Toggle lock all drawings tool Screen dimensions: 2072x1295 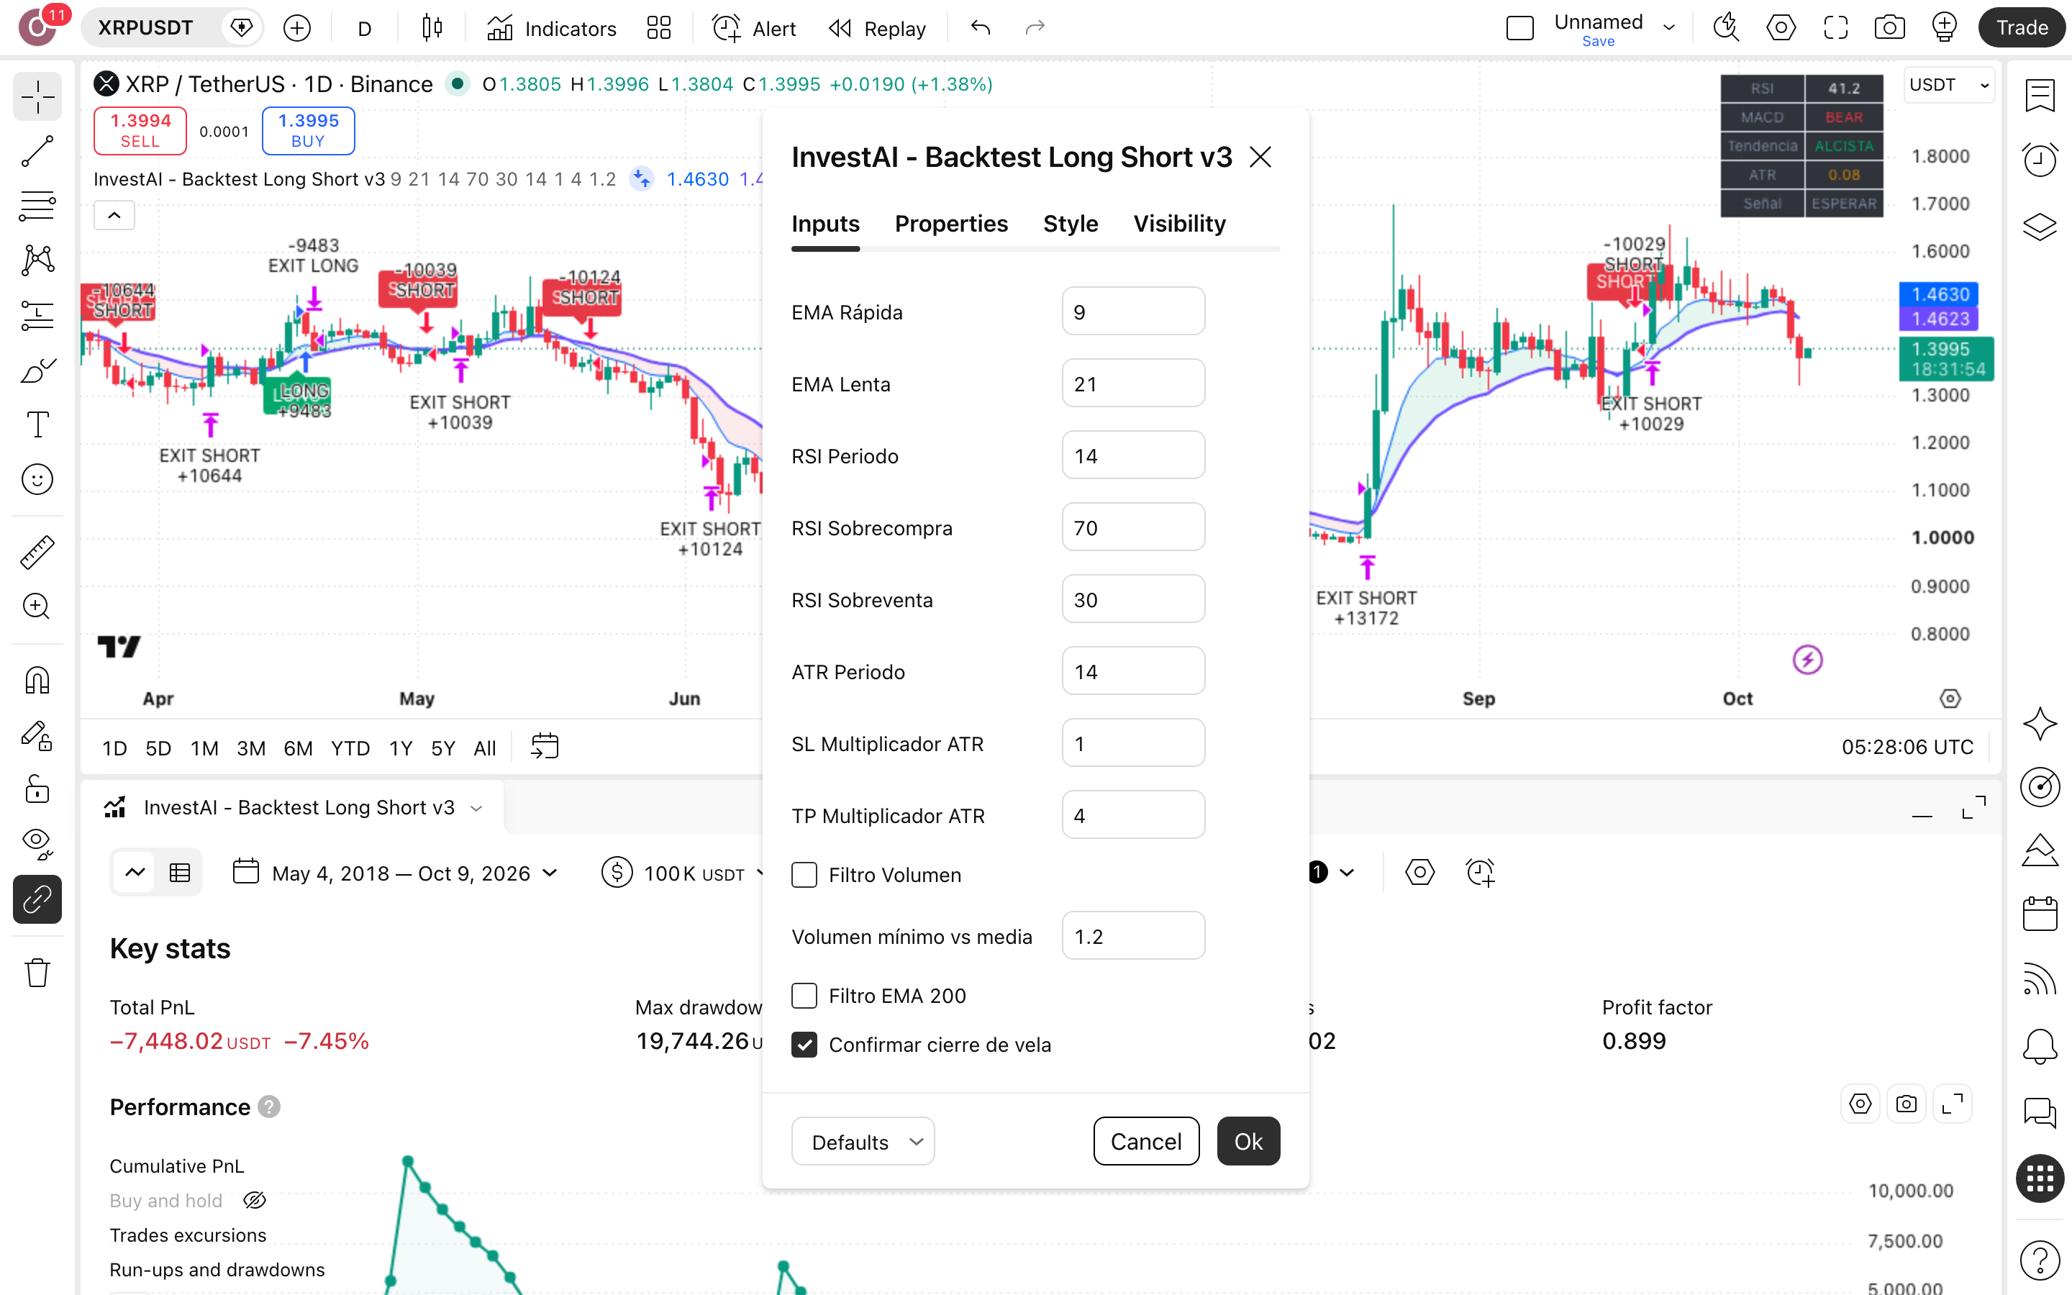click(x=37, y=789)
